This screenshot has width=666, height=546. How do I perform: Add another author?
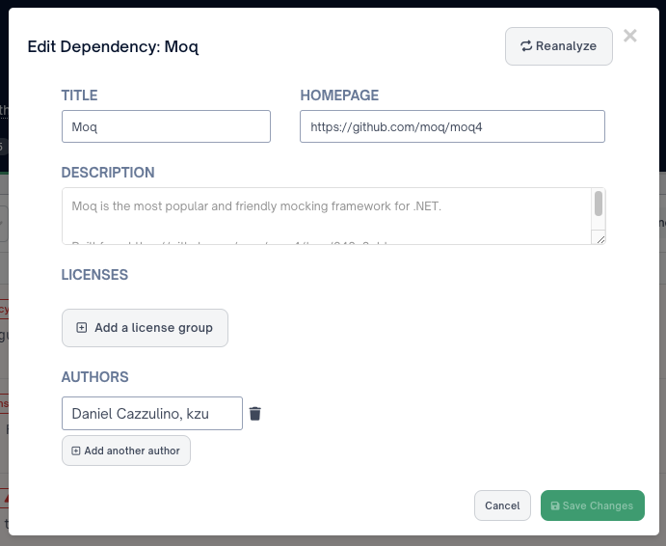click(x=126, y=450)
